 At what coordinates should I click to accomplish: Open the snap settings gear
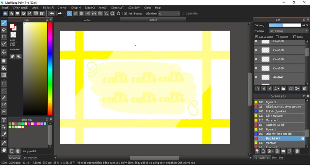click(118, 13)
